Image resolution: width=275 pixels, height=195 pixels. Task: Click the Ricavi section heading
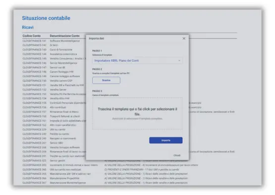tap(28, 27)
